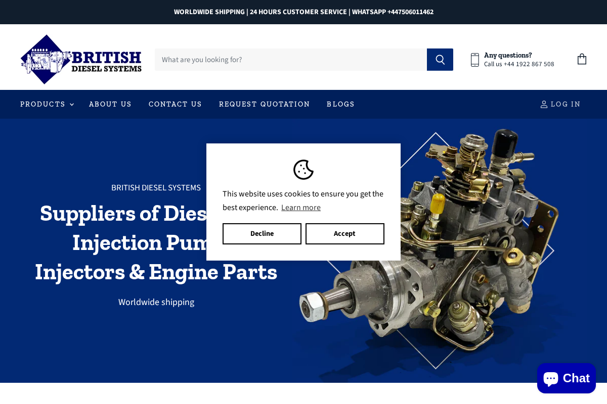Open the shopping cart icon
Image resolution: width=607 pixels, height=404 pixels.
(x=582, y=59)
